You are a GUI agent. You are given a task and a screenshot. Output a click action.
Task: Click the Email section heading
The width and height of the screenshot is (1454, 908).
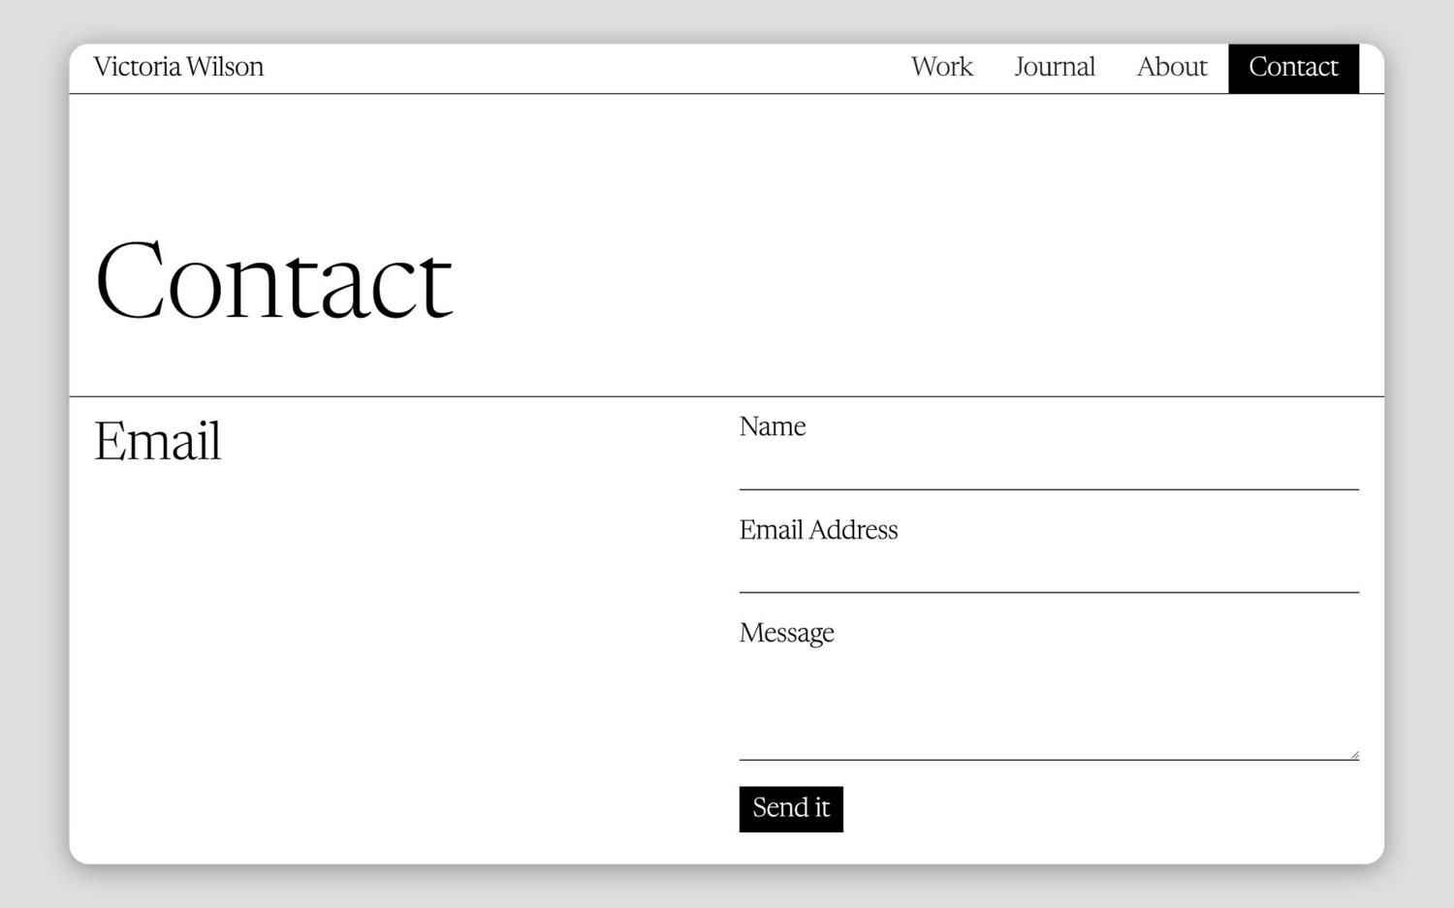157,441
